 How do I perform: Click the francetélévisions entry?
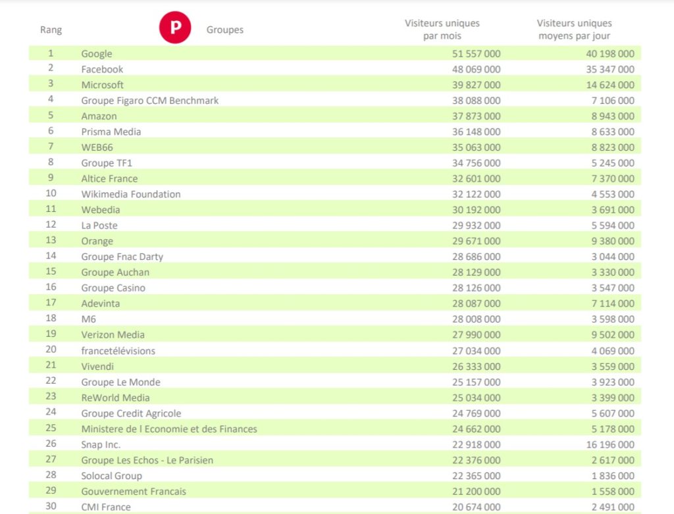118,351
